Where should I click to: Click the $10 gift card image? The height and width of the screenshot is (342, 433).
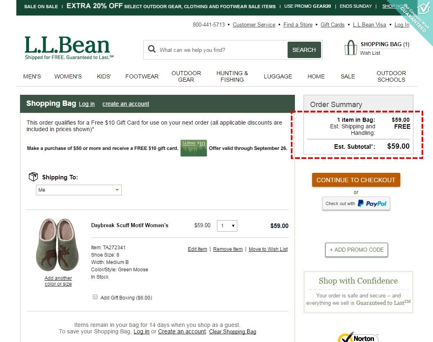click(194, 148)
